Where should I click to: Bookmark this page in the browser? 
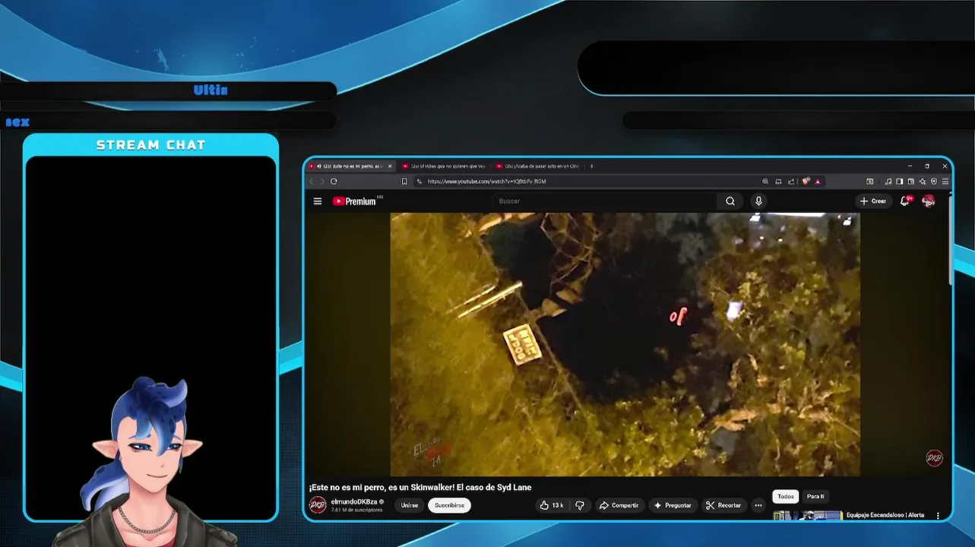404,182
